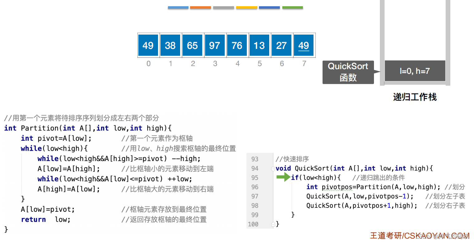Click the return low; statement
This screenshot has width=474, height=242.
[46, 219]
